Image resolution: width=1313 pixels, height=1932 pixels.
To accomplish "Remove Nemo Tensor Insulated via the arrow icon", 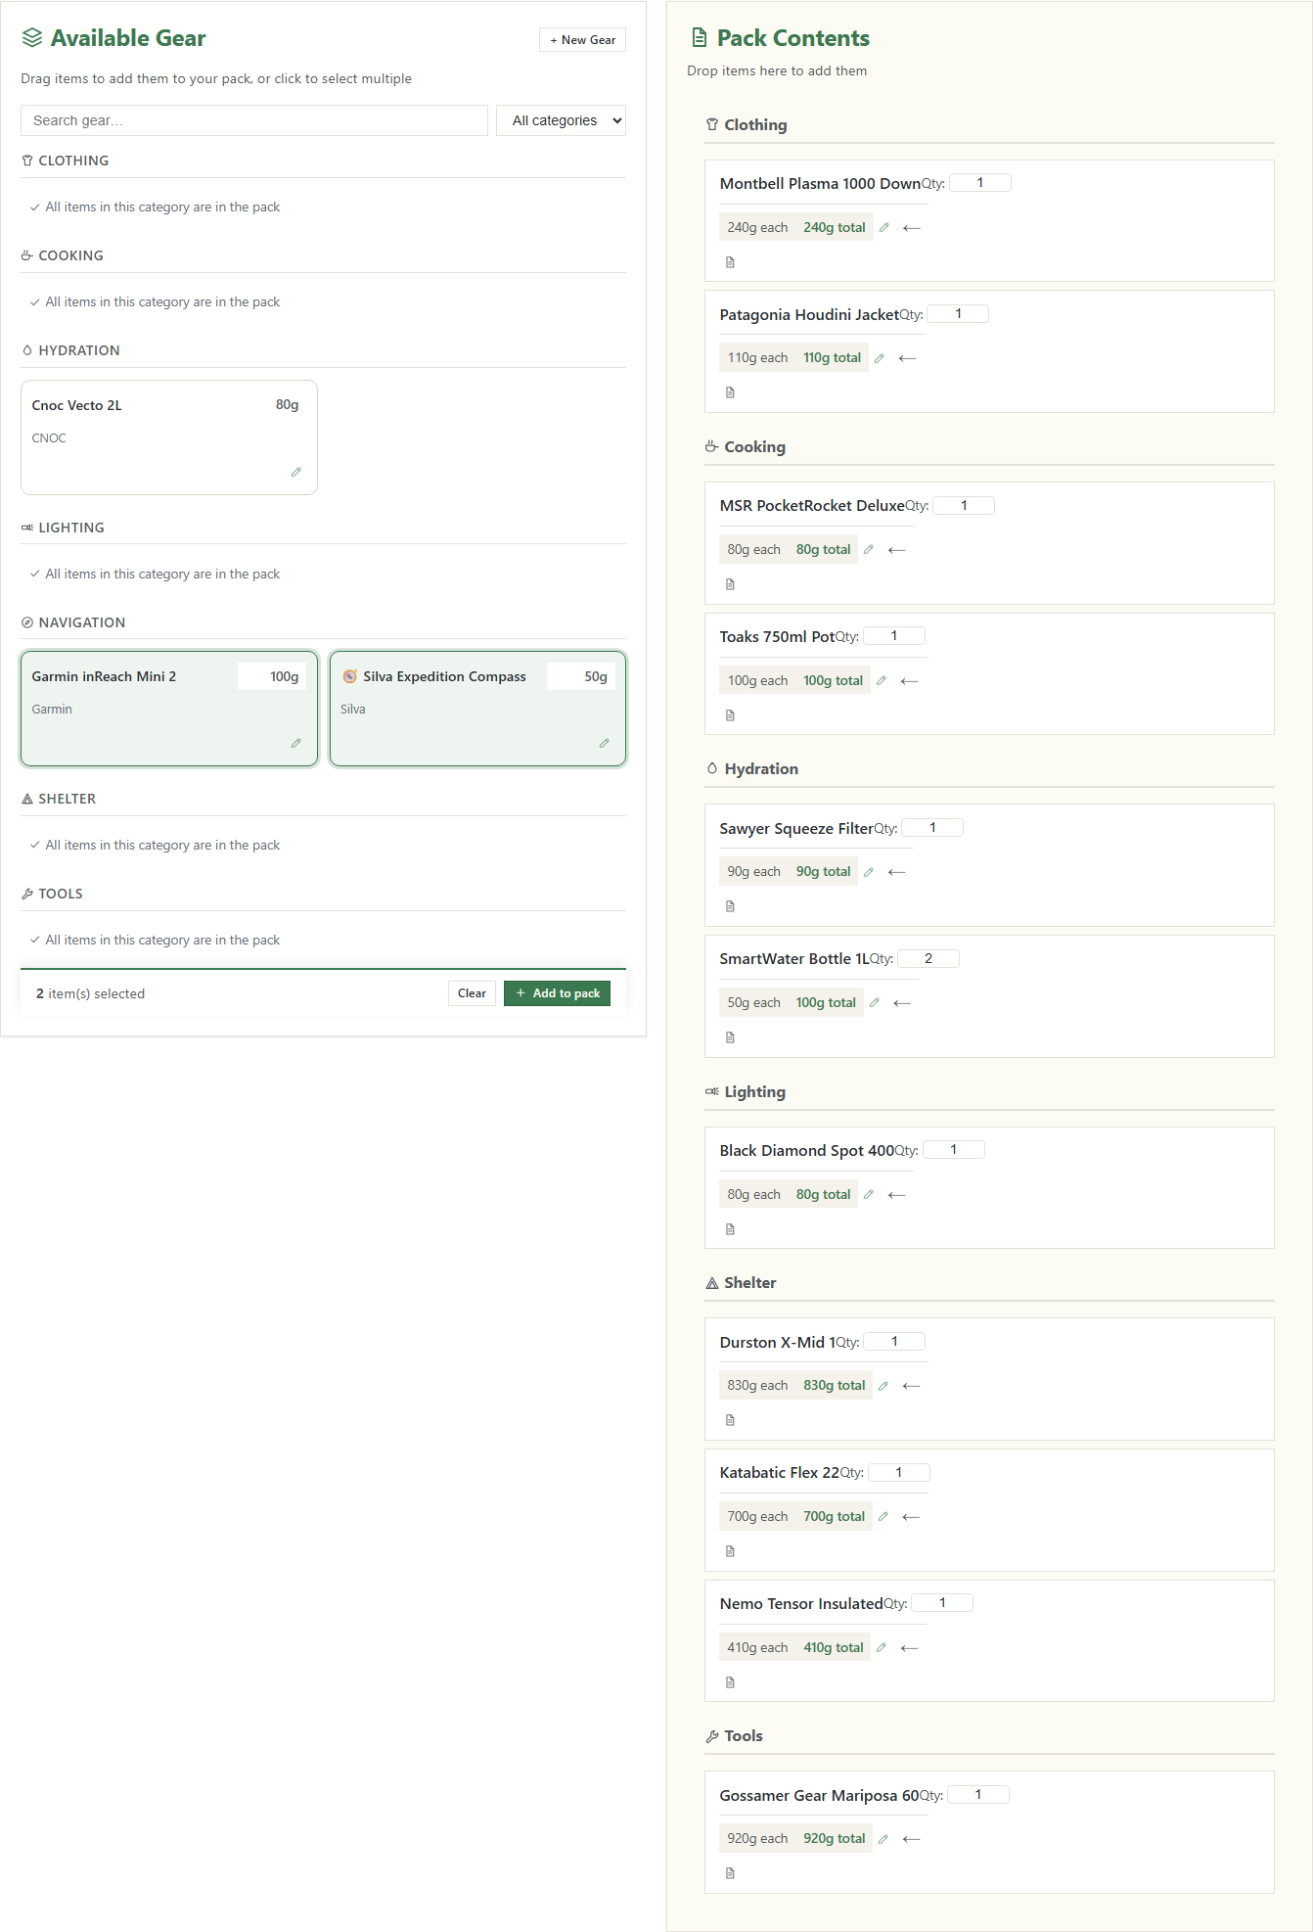I will pos(909,1648).
